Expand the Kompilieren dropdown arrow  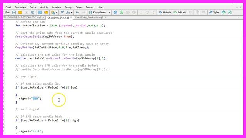110,12
